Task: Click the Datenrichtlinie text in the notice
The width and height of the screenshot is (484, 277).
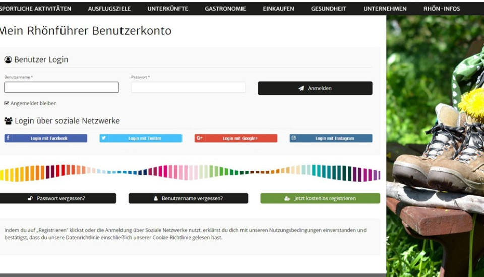Action: coord(82,238)
